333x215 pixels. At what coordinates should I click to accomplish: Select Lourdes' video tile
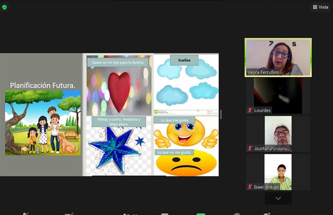click(x=278, y=96)
